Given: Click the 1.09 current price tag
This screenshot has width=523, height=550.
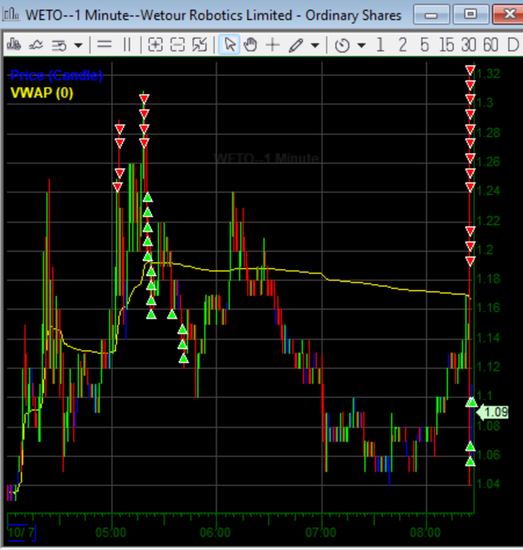Looking at the screenshot, I should click(493, 412).
